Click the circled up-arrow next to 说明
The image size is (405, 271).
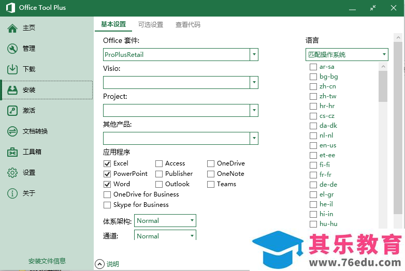[100, 264]
